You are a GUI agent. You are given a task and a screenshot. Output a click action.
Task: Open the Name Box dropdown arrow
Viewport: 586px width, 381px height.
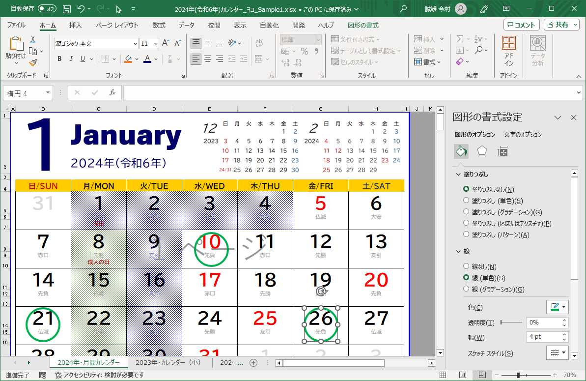(x=48, y=92)
